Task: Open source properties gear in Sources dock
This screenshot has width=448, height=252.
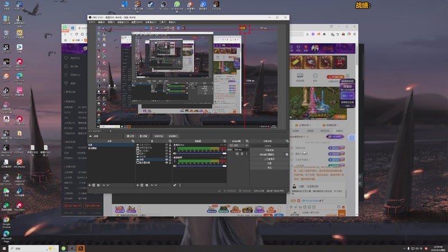Action: click(x=147, y=185)
